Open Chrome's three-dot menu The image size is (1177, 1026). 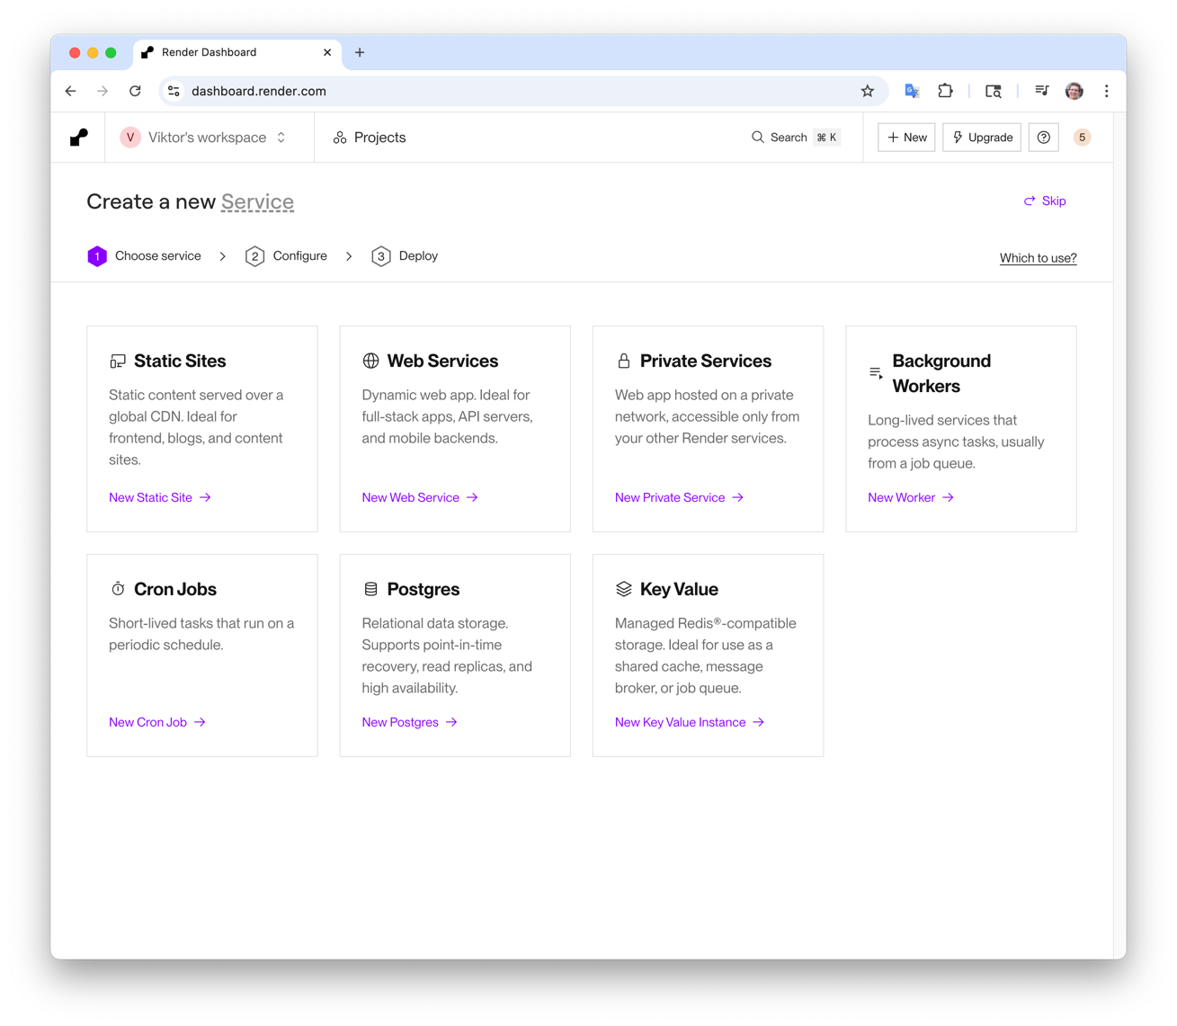point(1106,91)
